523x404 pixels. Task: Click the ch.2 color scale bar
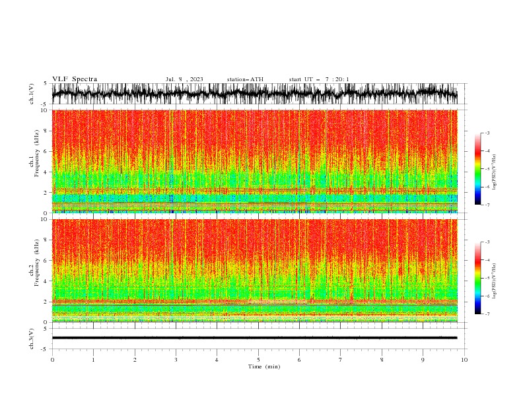[x=477, y=278]
